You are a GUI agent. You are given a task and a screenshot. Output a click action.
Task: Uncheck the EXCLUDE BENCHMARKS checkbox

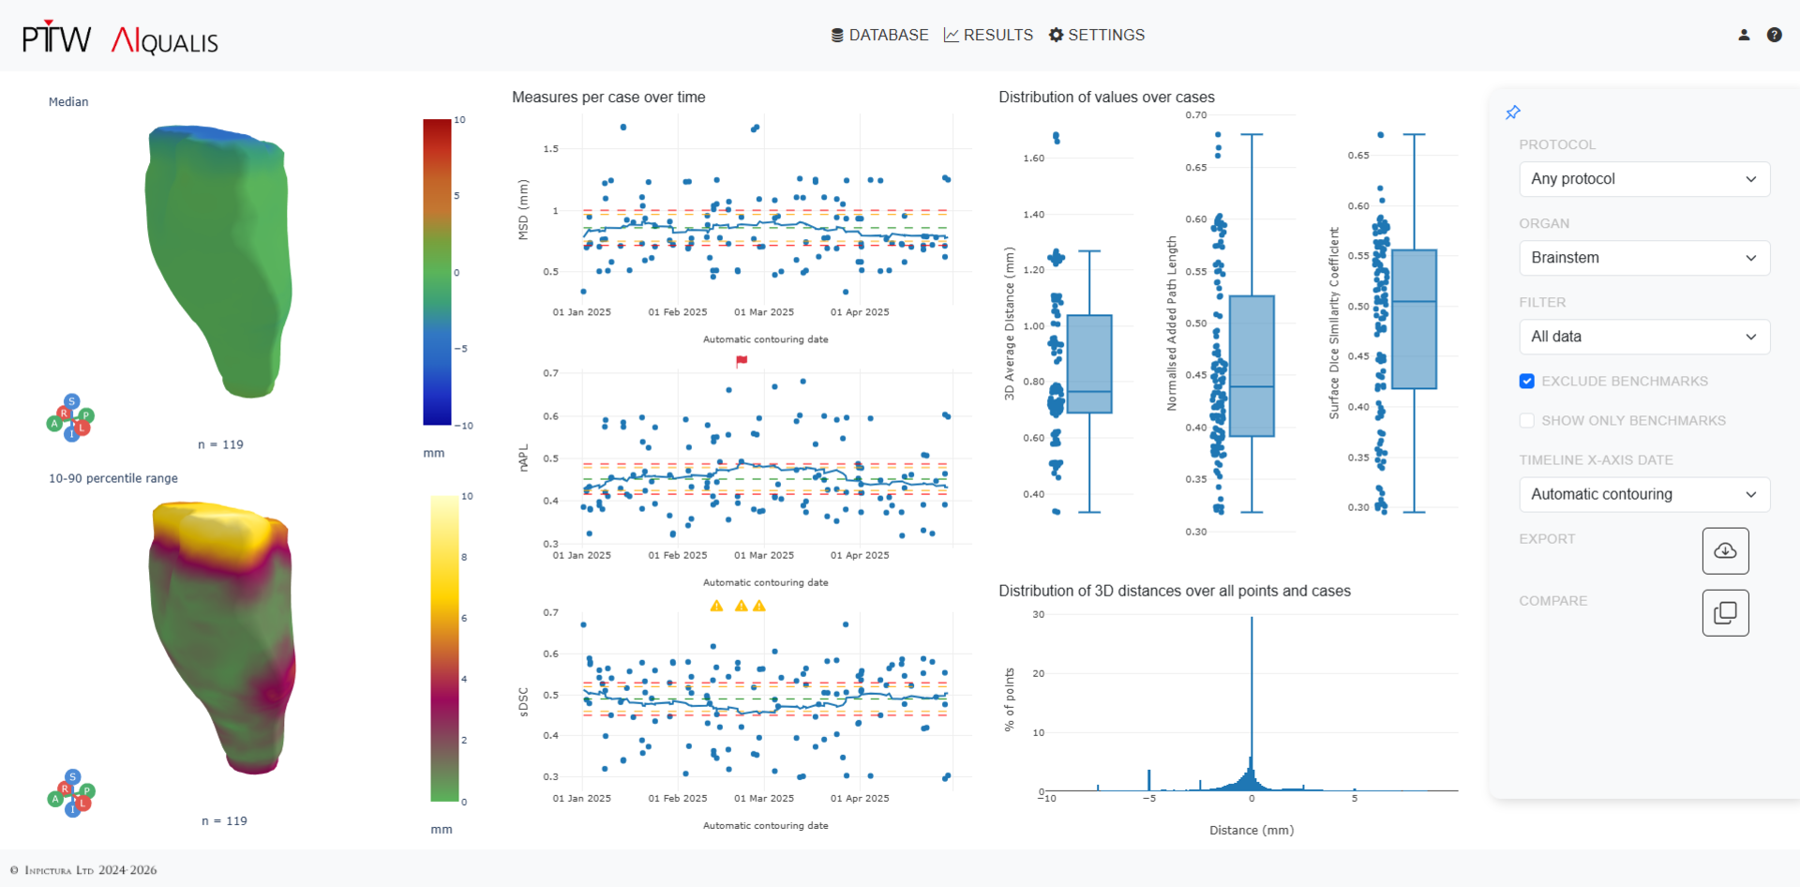coord(1527,381)
